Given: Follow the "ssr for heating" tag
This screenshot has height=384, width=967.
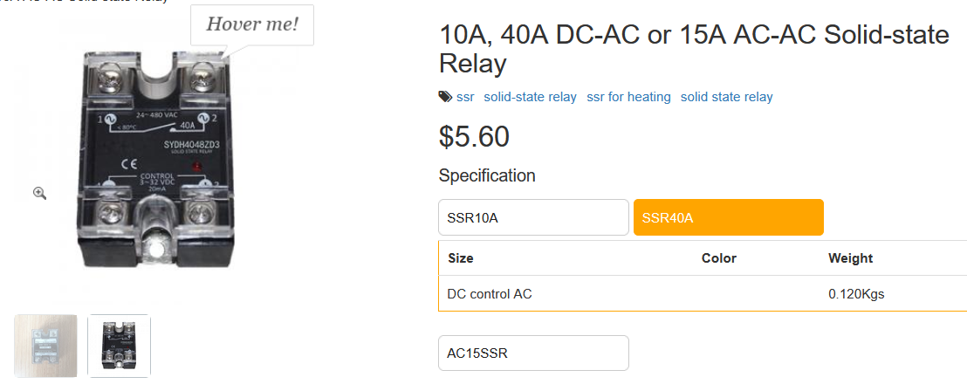Looking at the screenshot, I should pos(628,97).
